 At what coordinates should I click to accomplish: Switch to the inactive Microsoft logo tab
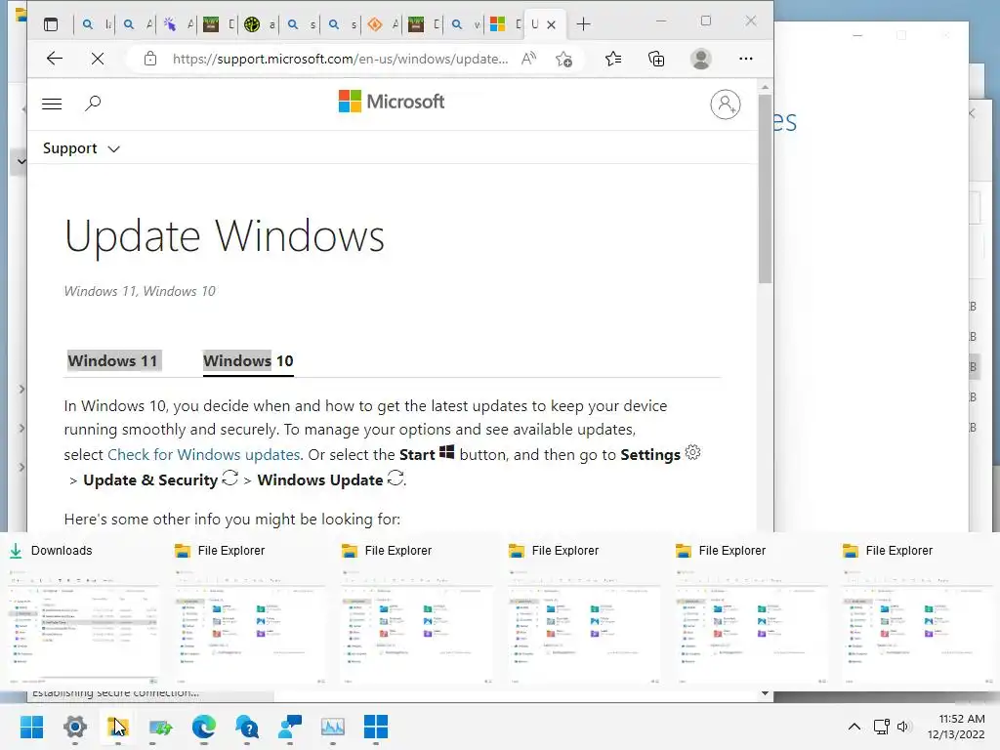click(505, 24)
